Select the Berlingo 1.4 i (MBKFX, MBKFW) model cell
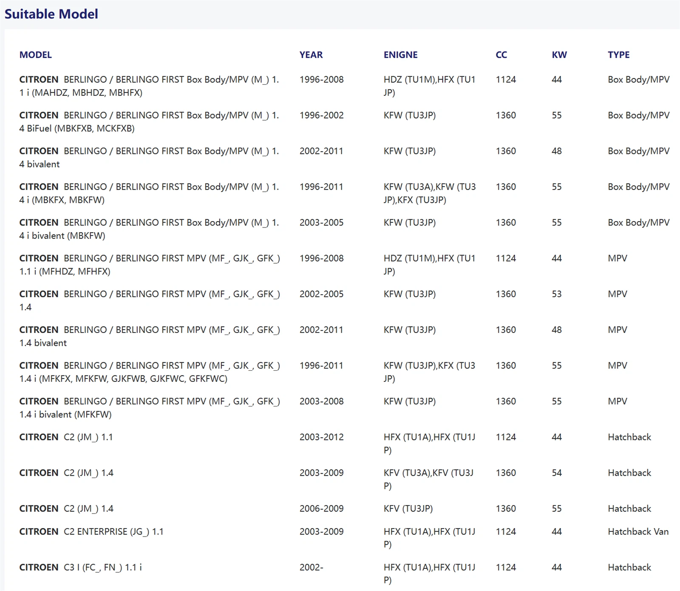The height and width of the screenshot is (591, 680). pyautogui.click(x=149, y=193)
